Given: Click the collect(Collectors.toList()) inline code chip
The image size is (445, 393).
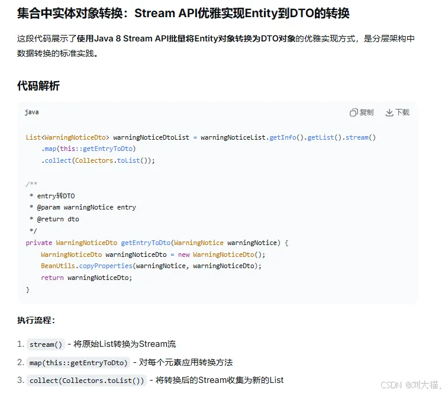Looking at the screenshot, I should (86, 381).
